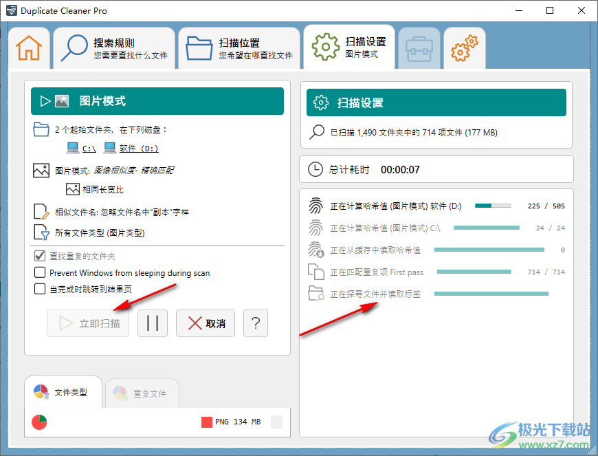Toggle 查找重复的文件夹 checkbox
This screenshot has width=598, height=456.
(40, 256)
